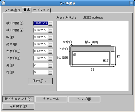The image size is (135, 112).
Task: Click the 縦の間隔(V) label
Action: coord(15,30)
